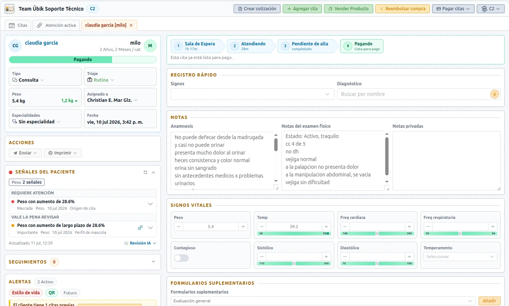Increase Sistólica with plus button
509x306 pixels.
click(326, 257)
